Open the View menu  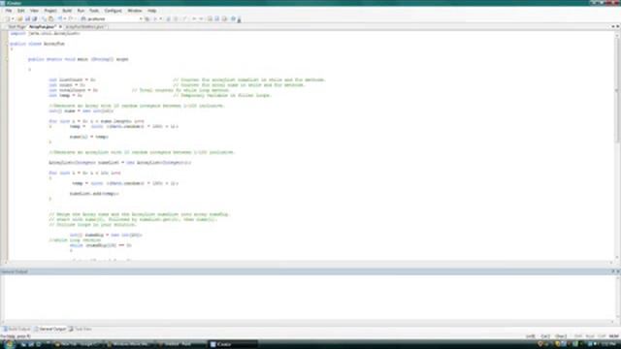point(35,11)
